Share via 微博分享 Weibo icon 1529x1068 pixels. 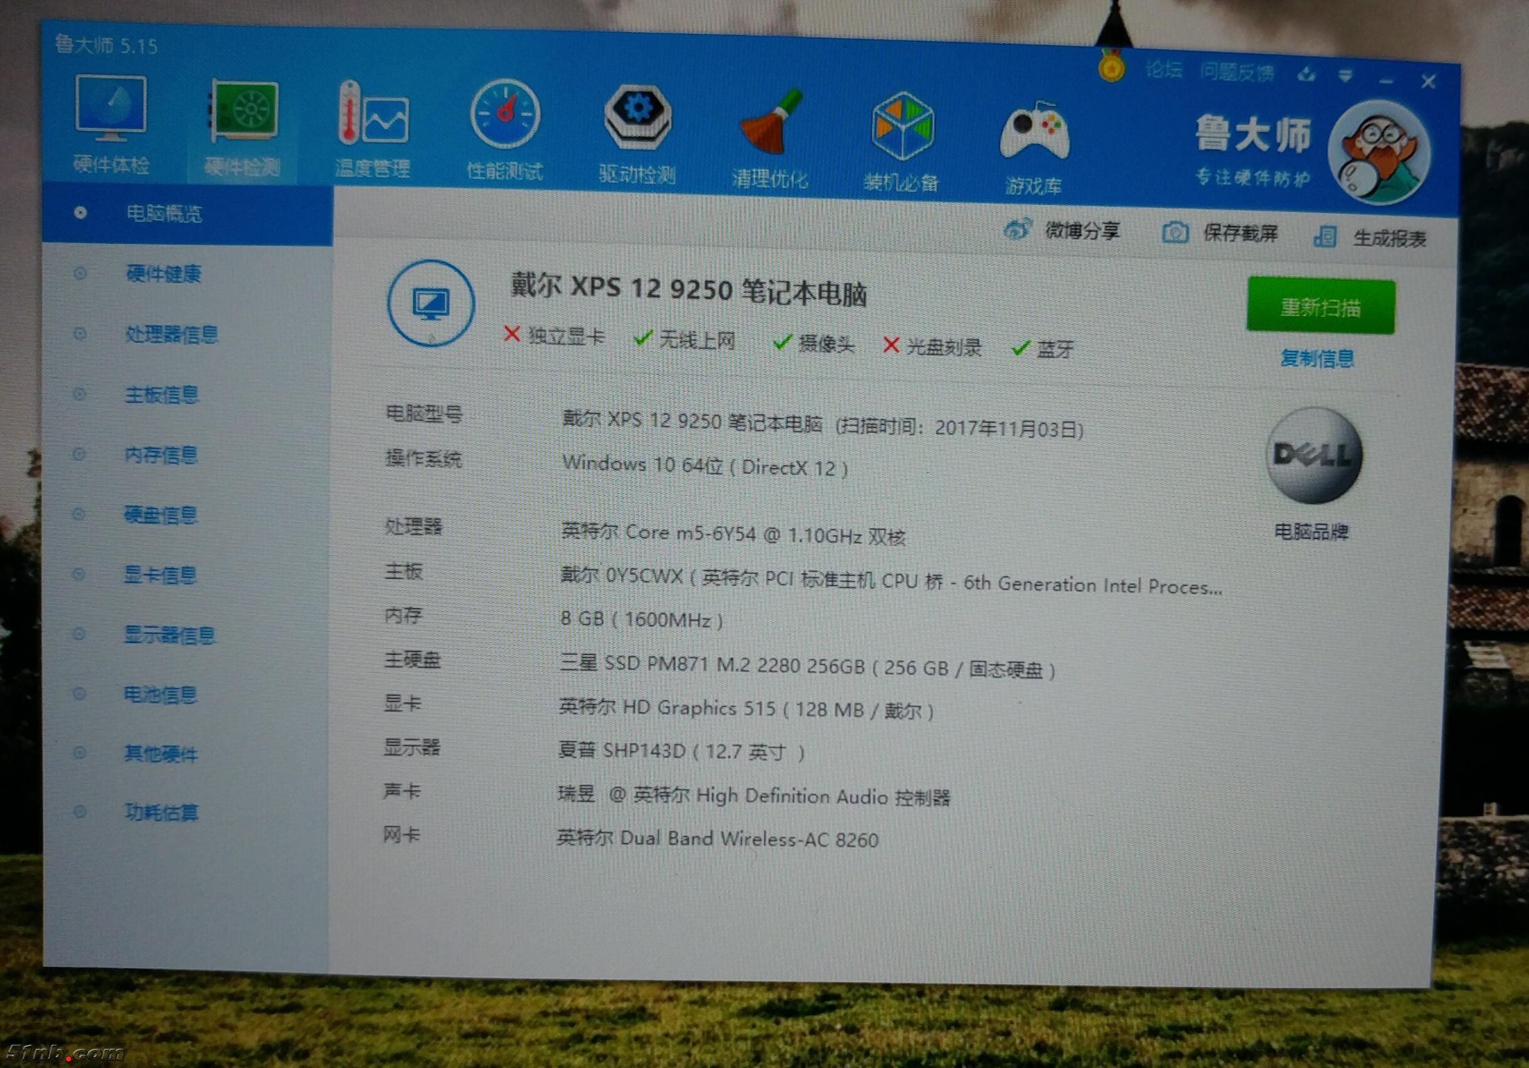[x=1017, y=230]
